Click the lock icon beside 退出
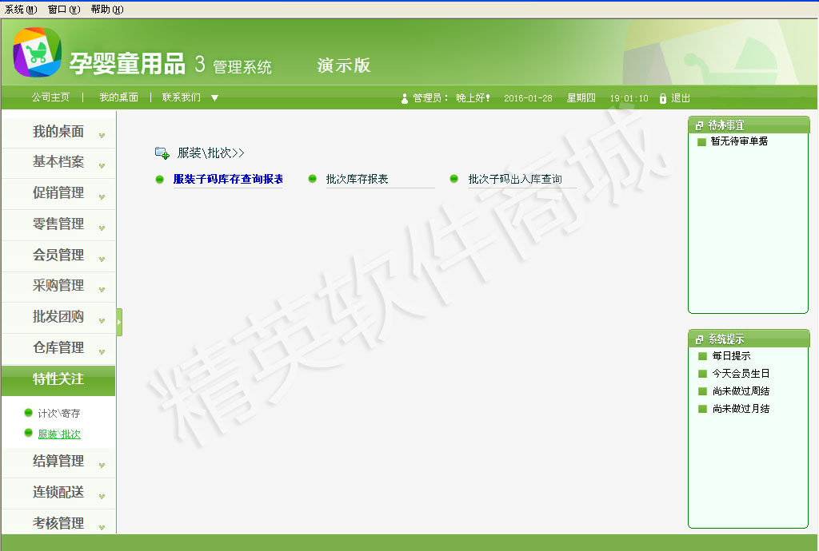819x551 pixels. (663, 98)
